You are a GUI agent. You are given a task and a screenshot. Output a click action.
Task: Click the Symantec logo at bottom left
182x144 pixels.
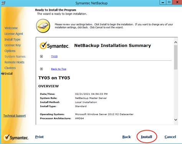[x=16, y=137]
